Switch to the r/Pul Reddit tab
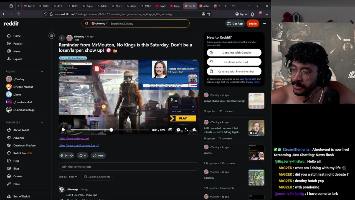Viewport: 355px width, 200px height. coord(205,6)
